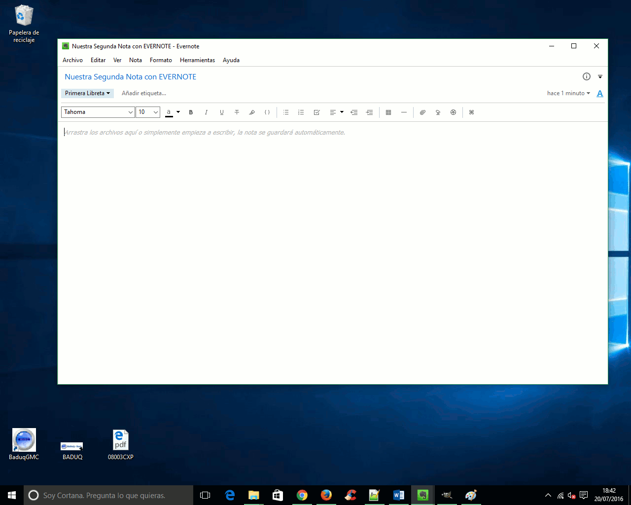The image size is (631, 505).
Task: Insert a checkbox to-do item
Action: (x=317, y=112)
